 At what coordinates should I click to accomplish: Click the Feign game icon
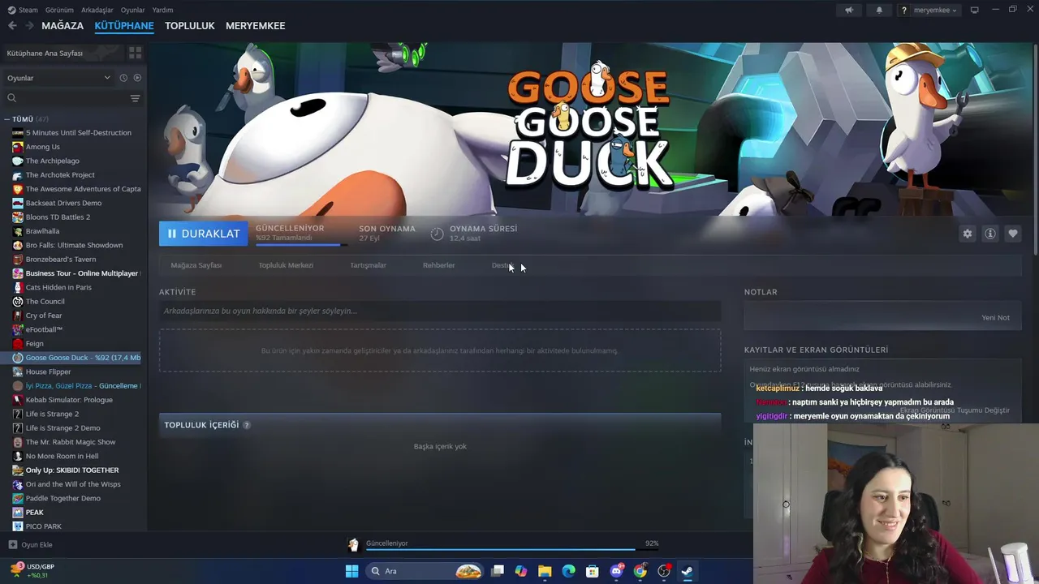click(x=18, y=344)
